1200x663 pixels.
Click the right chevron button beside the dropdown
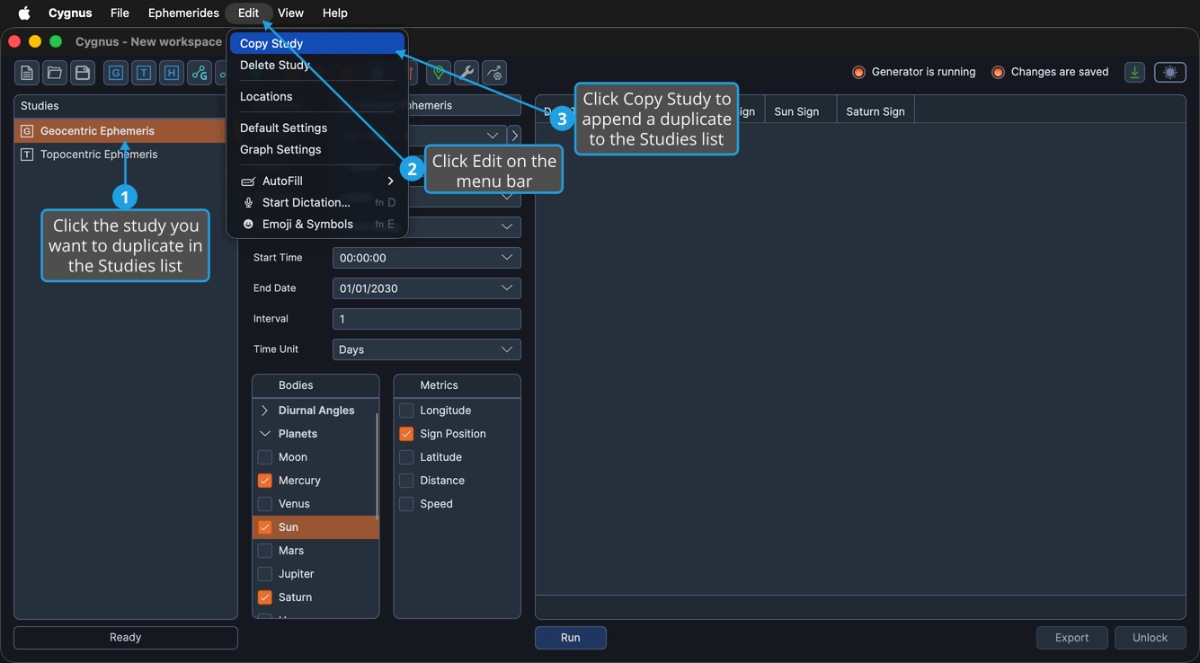pos(514,136)
